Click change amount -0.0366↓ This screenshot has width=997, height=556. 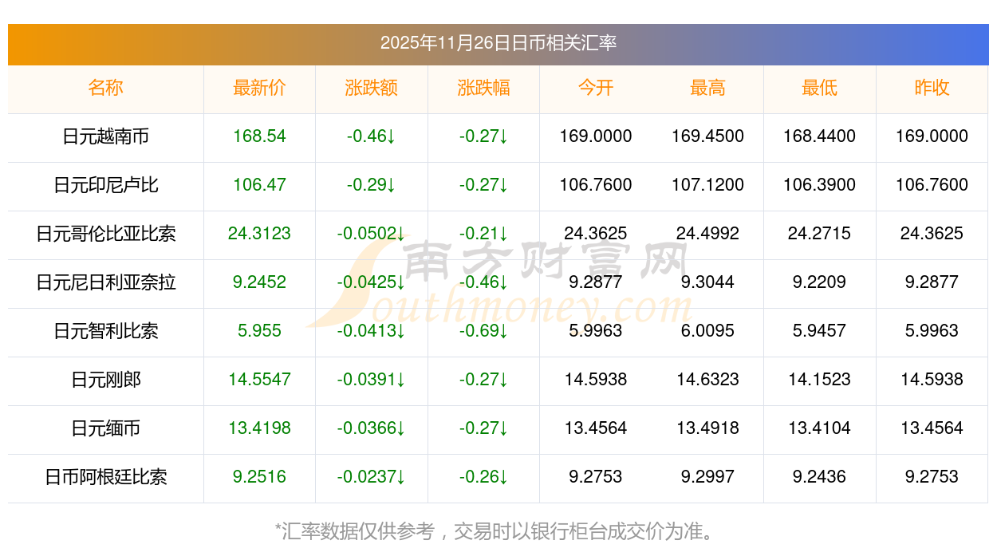point(372,428)
